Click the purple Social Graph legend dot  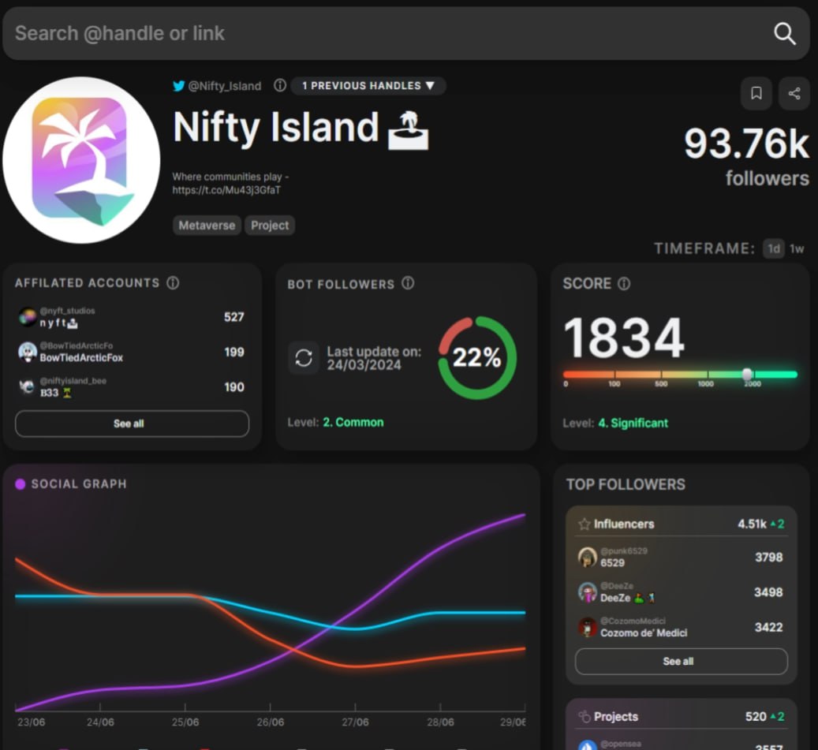21,484
